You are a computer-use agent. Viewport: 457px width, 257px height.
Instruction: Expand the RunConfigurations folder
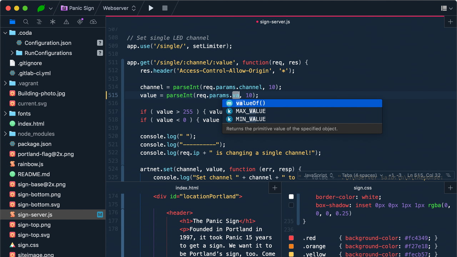[12, 53]
